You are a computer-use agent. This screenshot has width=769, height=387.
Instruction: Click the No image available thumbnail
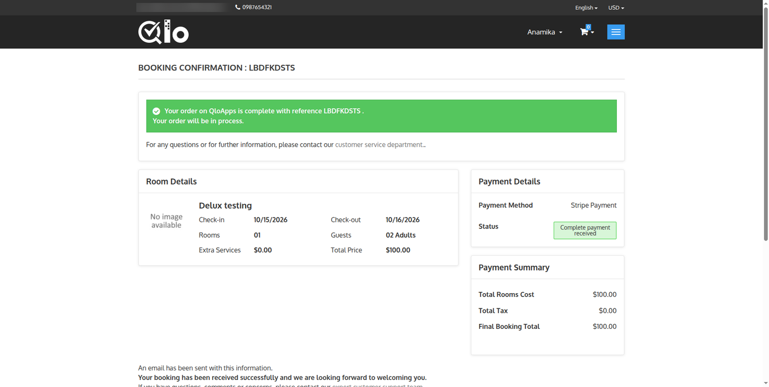point(166,221)
